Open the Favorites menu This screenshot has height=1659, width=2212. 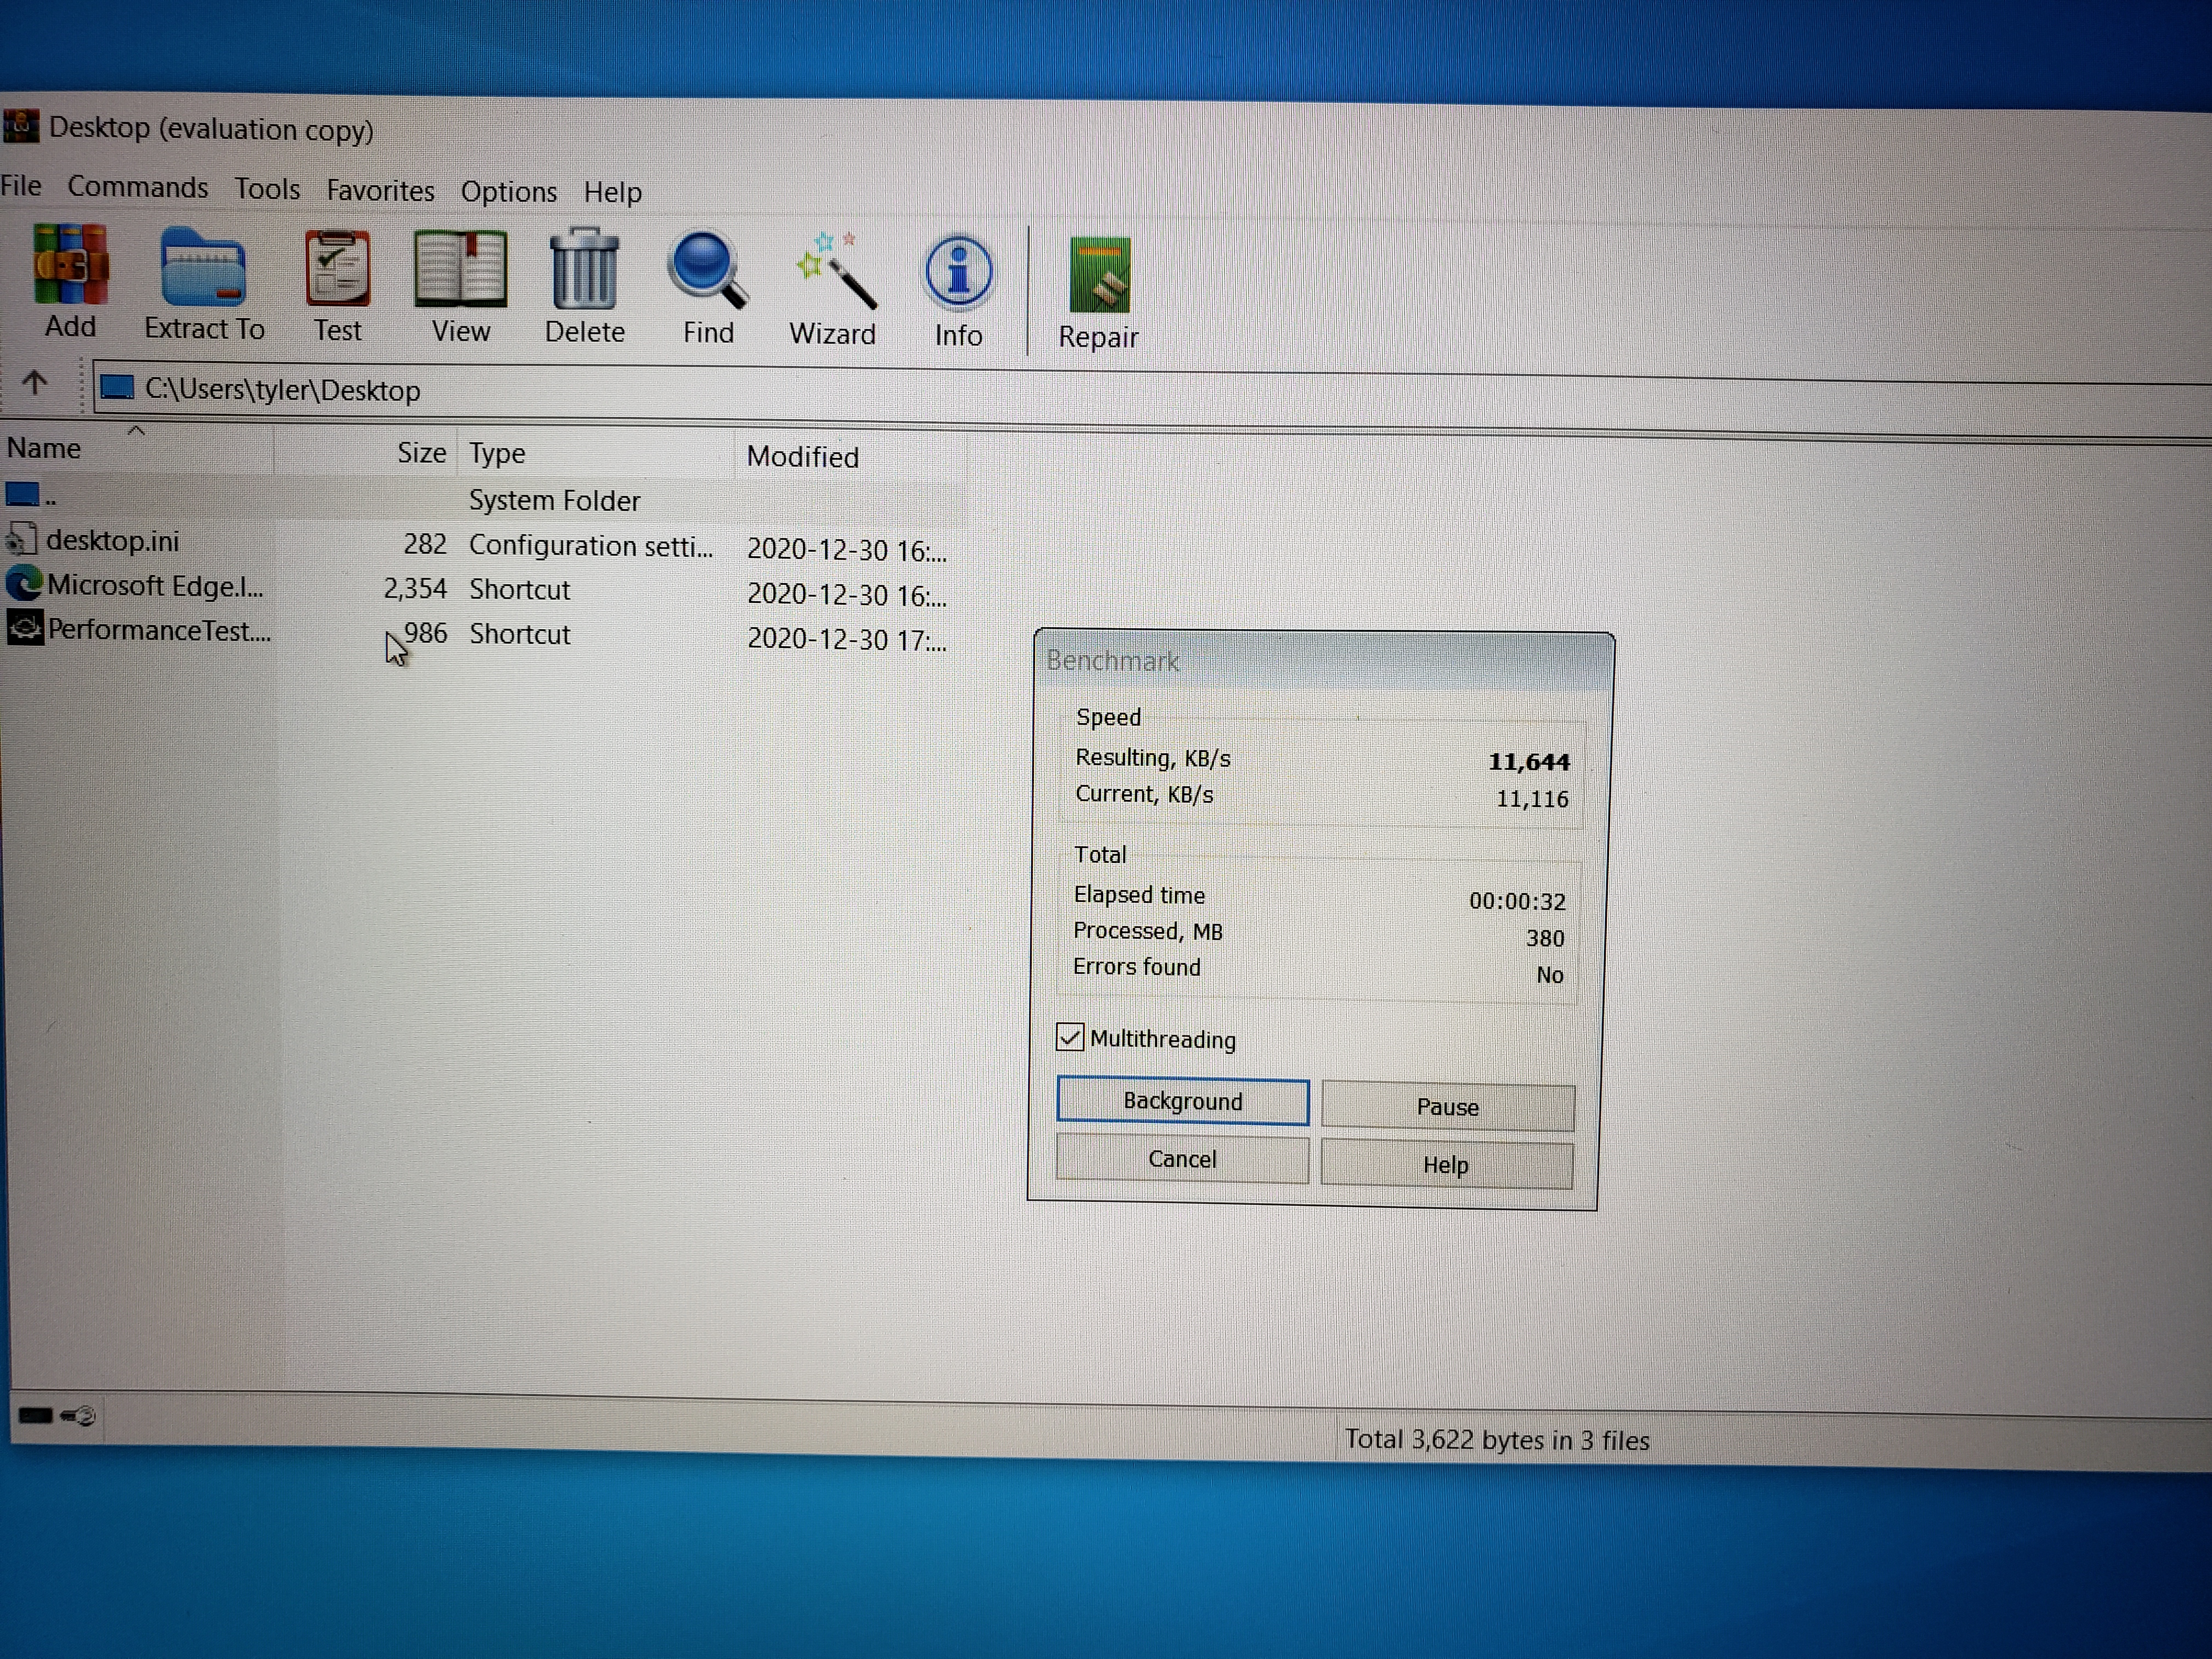(380, 191)
